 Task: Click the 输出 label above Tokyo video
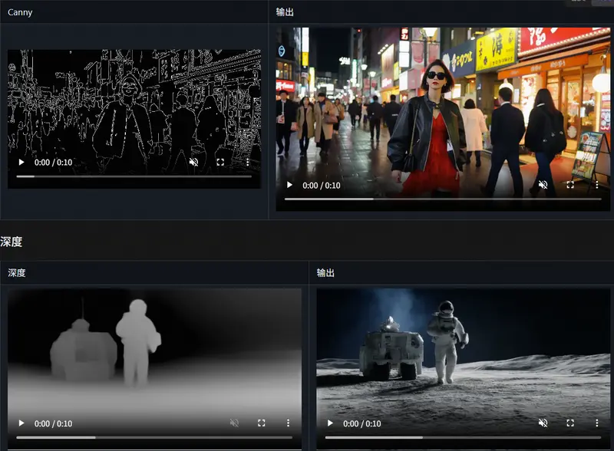pos(285,12)
